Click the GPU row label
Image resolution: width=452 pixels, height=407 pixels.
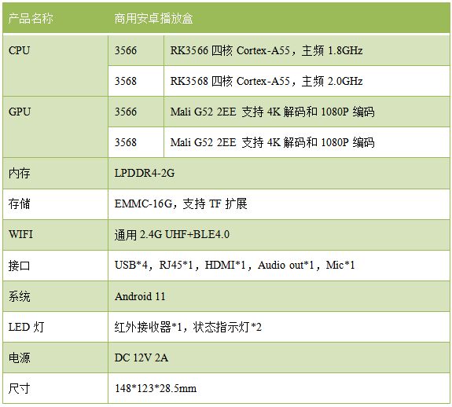point(55,127)
